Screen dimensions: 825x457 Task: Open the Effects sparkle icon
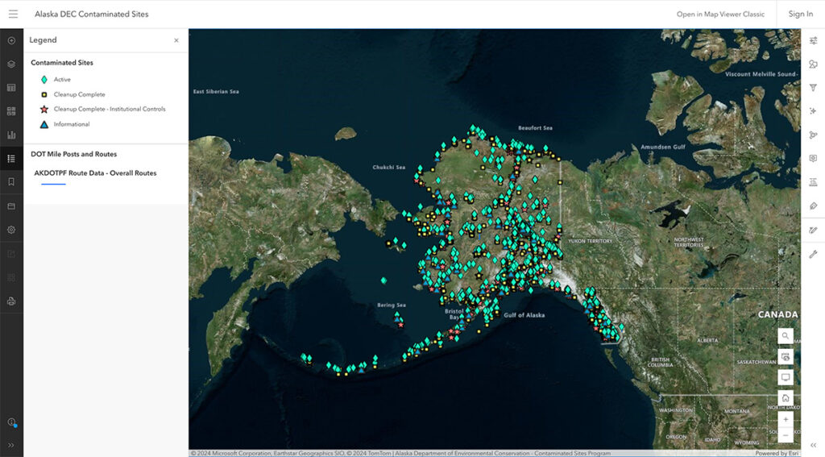pyautogui.click(x=813, y=111)
